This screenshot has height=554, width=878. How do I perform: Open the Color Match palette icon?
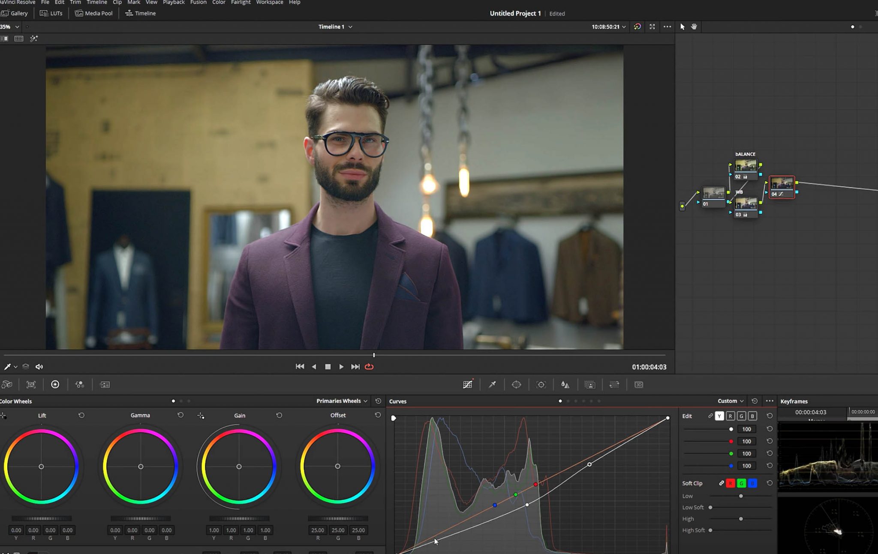point(31,384)
